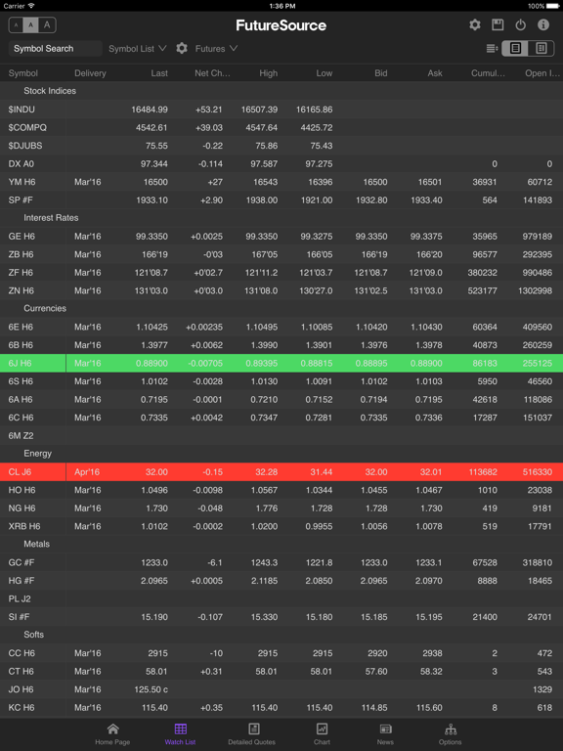The width and height of the screenshot is (563, 751).
Task: Click ZF H6 last value 121'08.7
Action: point(152,273)
